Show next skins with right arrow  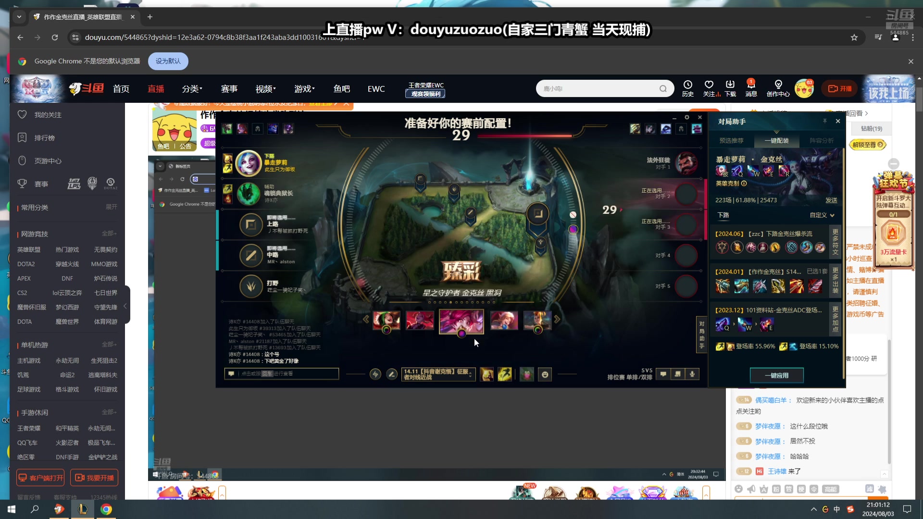point(557,319)
